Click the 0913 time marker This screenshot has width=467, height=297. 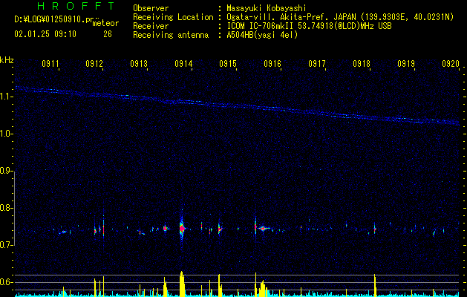click(x=139, y=64)
